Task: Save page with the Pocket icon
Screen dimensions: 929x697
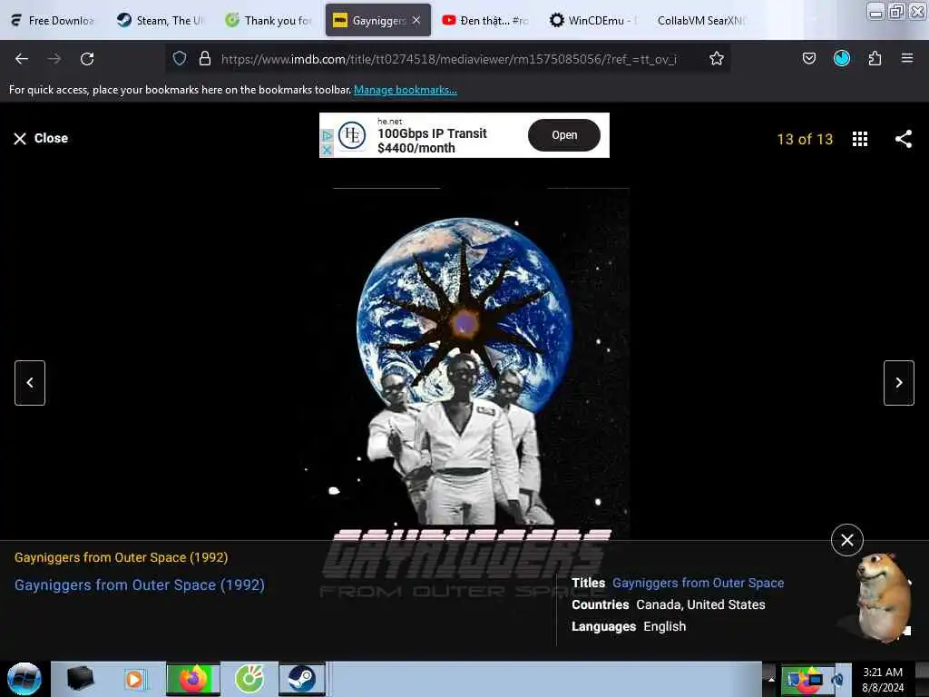Action: (808, 58)
